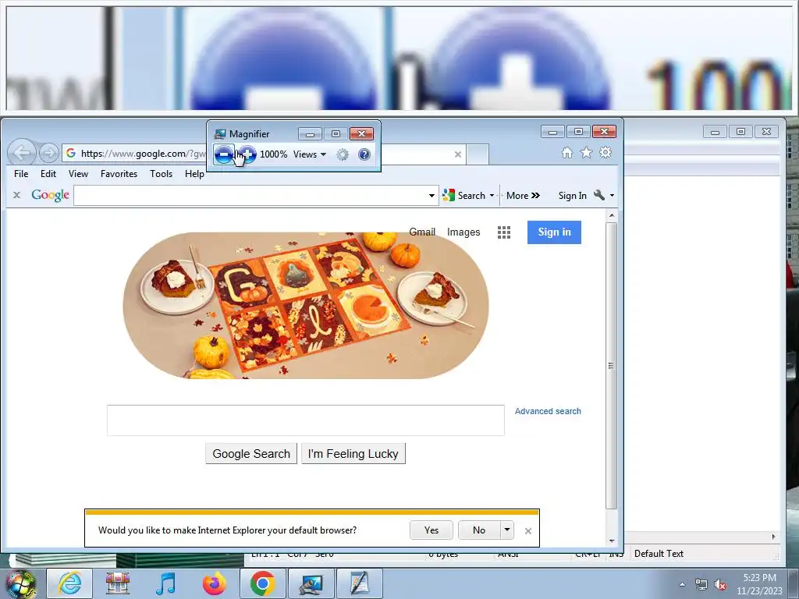799x599 pixels.
Task: Open Favorites star icon in Internet Explorer
Action: (587, 152)
